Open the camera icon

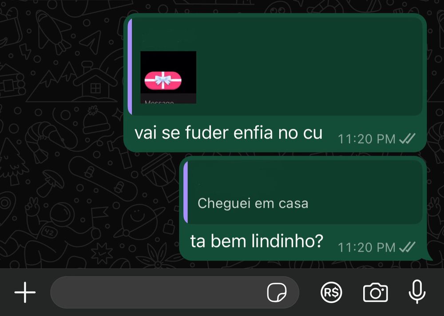click(x=376, y=293)
